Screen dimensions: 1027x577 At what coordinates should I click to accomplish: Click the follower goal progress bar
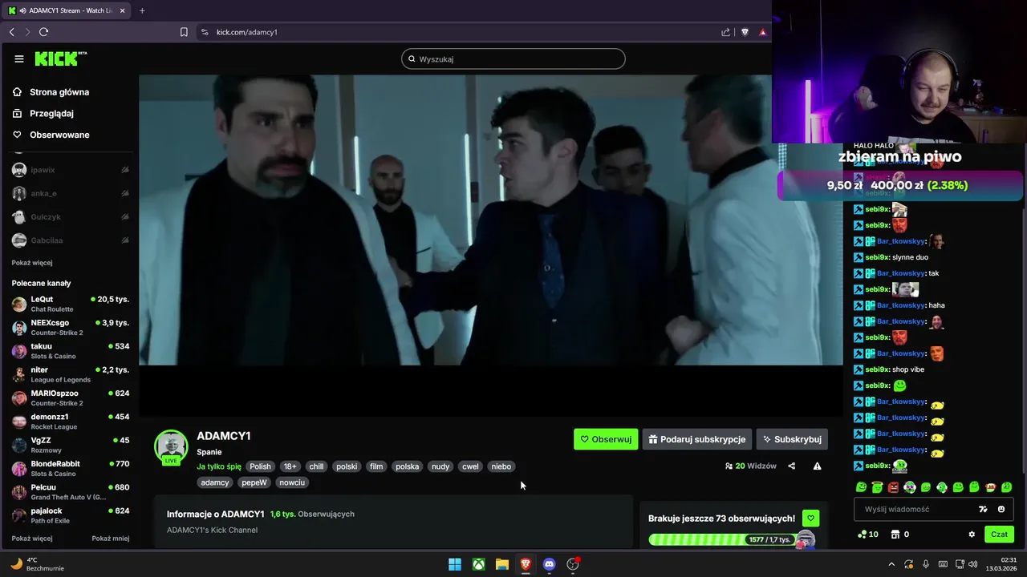[x=724, y=539]
